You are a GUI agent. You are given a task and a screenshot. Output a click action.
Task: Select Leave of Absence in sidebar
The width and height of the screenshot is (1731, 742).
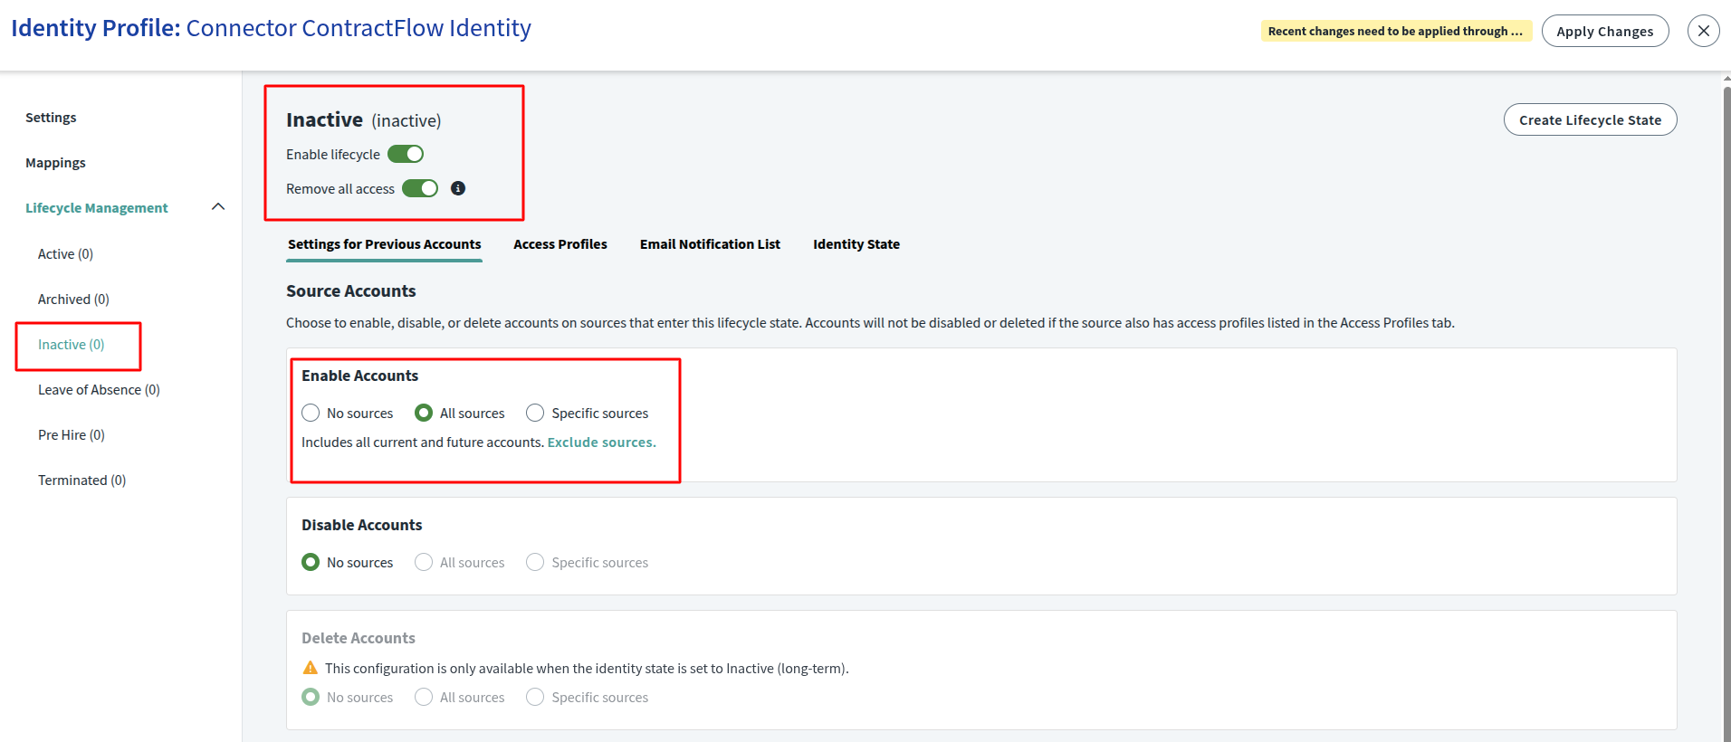tap(99, 390)
